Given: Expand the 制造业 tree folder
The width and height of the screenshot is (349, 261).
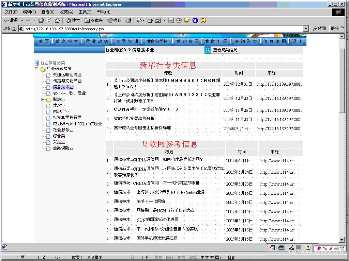Looking at the screenshot, I should pyautogui.click(x=43, y=100).
